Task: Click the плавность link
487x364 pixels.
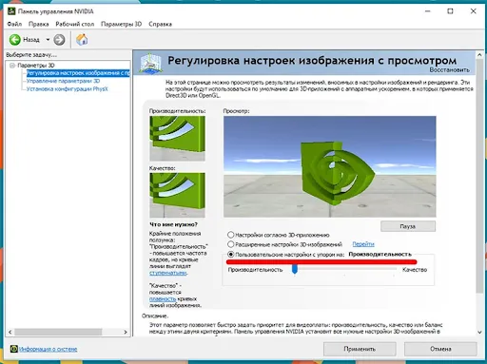Action: [163, 298]
